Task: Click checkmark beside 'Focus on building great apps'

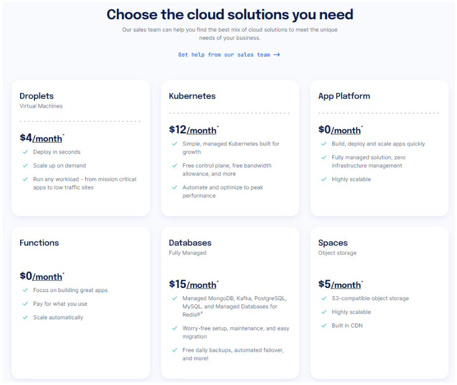Action: click(x=25, y=291)
